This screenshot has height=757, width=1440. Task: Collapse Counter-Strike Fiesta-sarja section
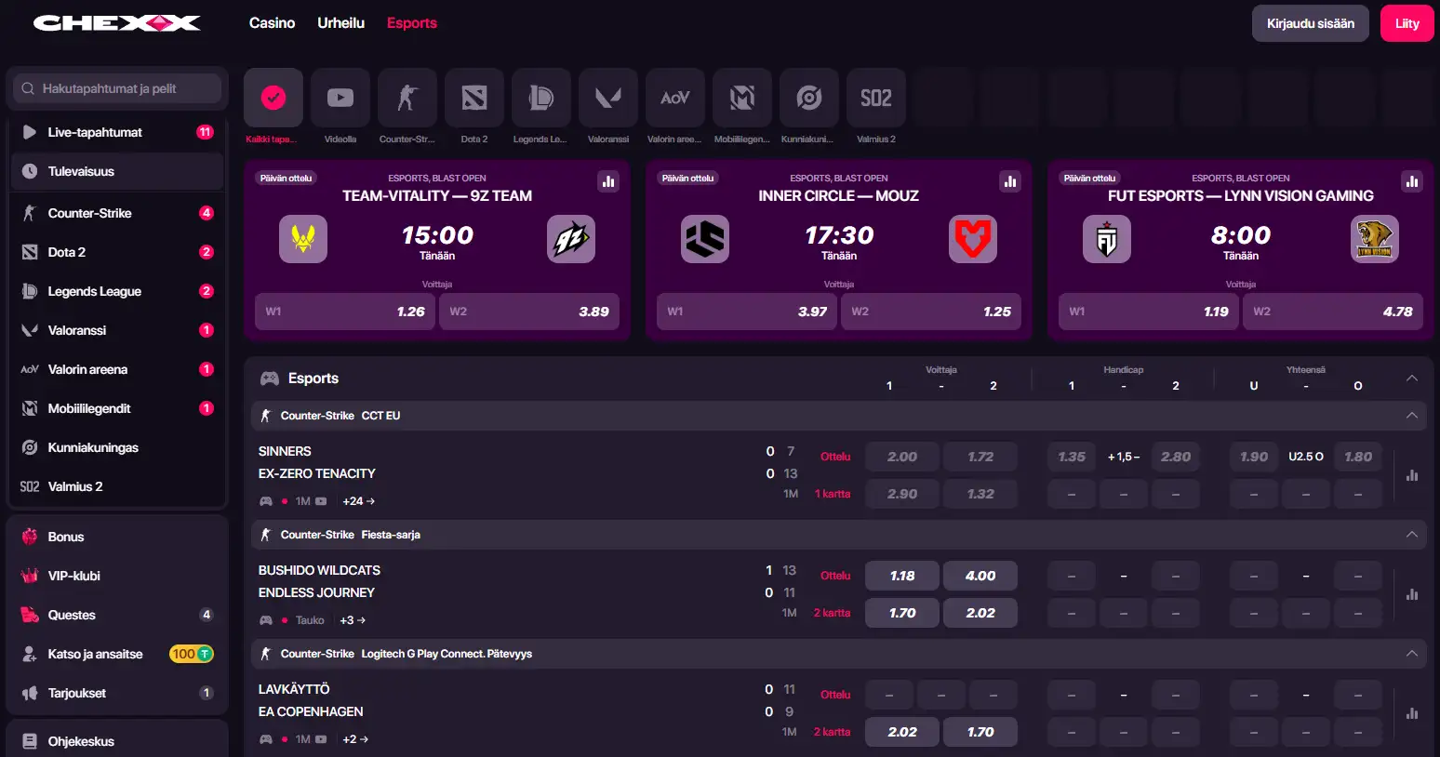pos(1412,535)
